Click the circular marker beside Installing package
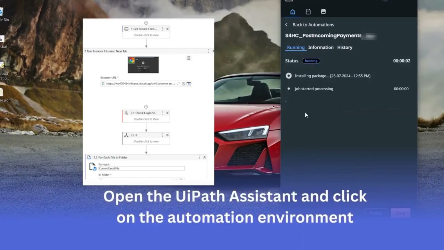This screenshot has width=444, height=250. pos(289,76)
